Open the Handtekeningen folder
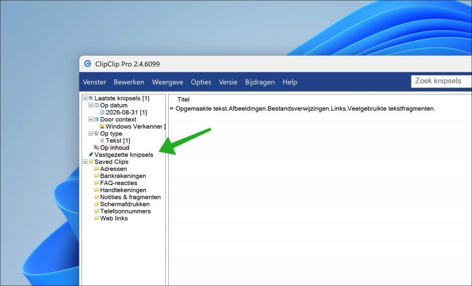472x286 pixels. 123,190
